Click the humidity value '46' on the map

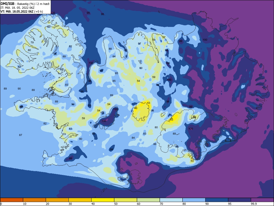[x=136, y=108]
